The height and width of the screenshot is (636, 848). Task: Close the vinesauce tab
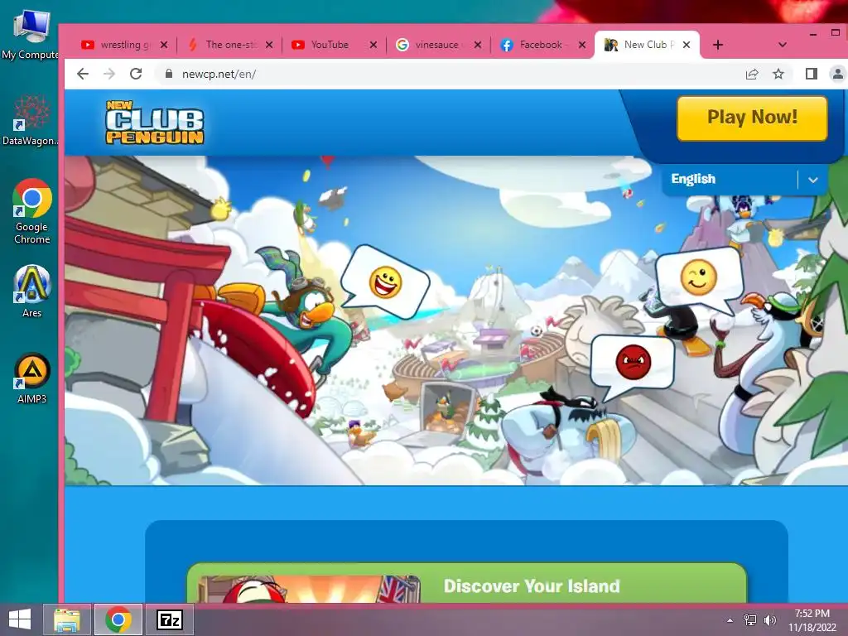pos(478,45)
